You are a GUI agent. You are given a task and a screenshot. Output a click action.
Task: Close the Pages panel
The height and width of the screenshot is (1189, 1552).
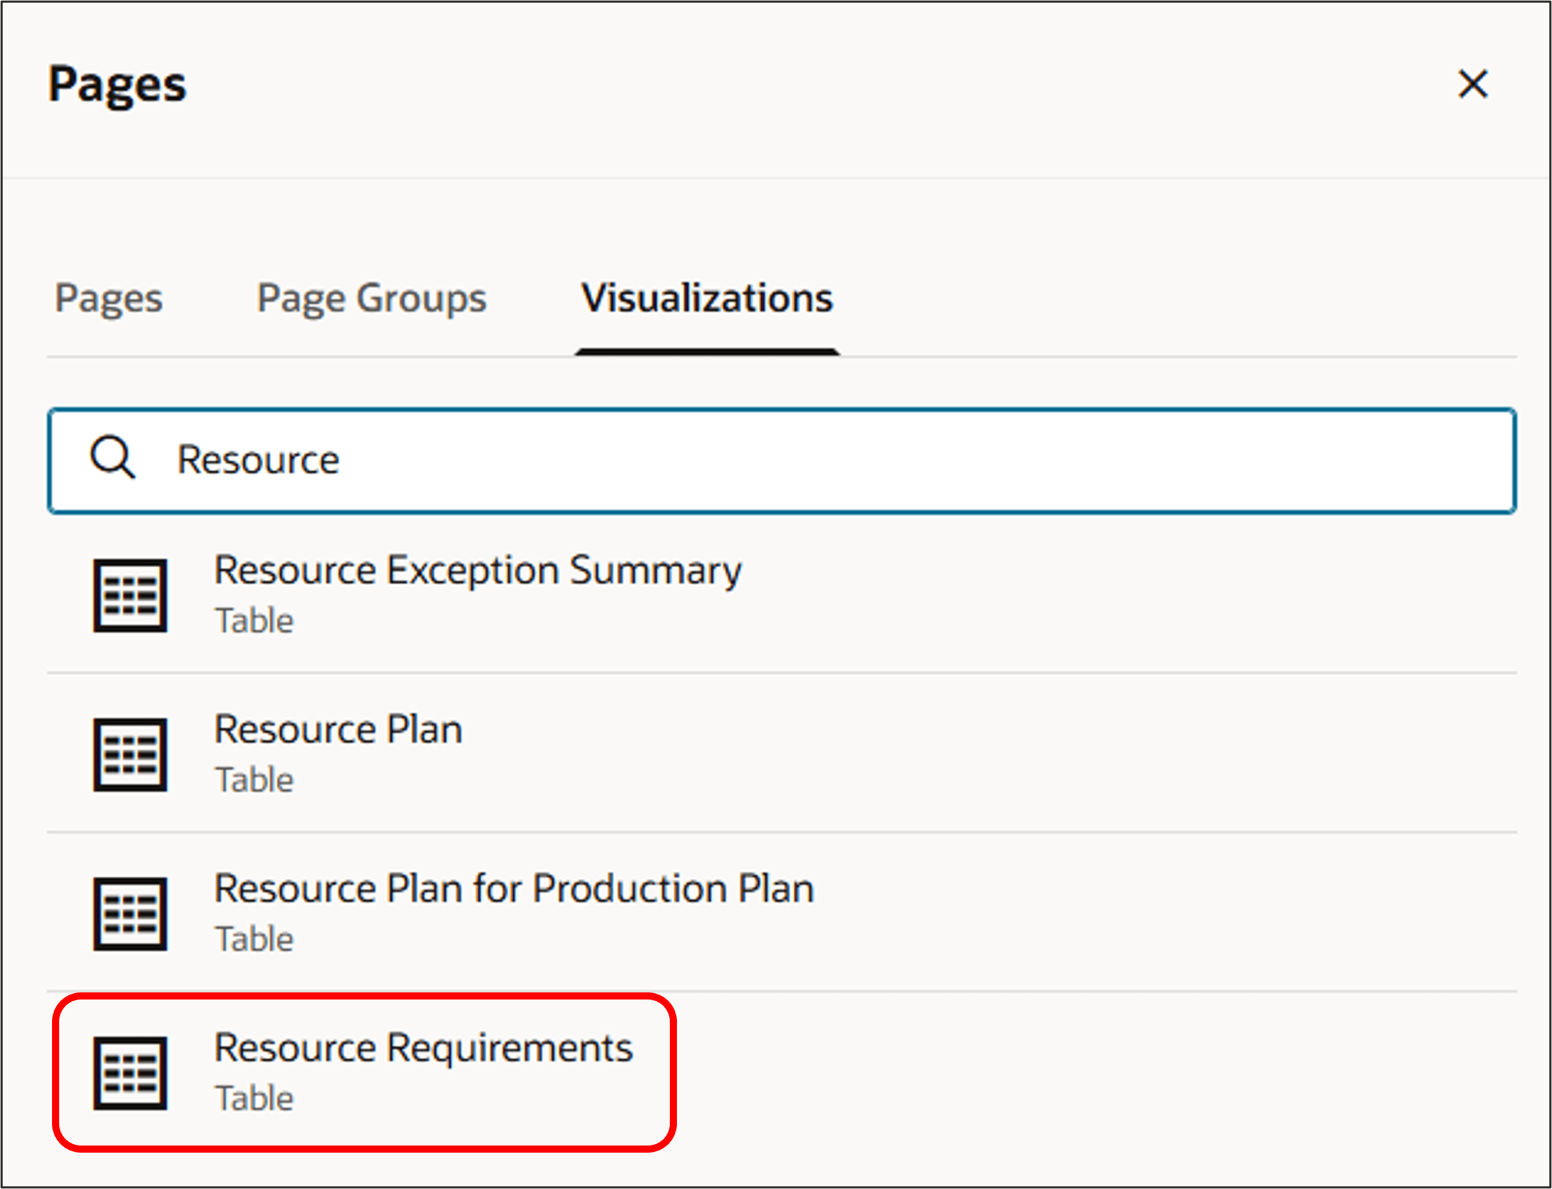click(x=1472, y=85)
